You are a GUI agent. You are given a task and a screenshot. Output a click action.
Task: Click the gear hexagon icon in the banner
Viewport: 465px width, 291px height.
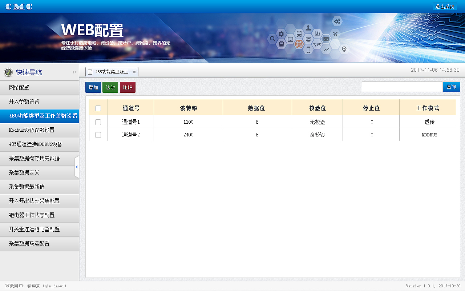coord(281,34)
